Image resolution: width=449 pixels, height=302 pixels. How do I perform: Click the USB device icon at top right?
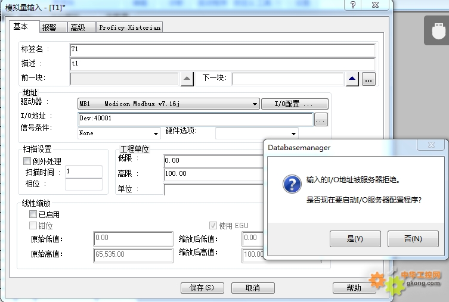[436, 29]
